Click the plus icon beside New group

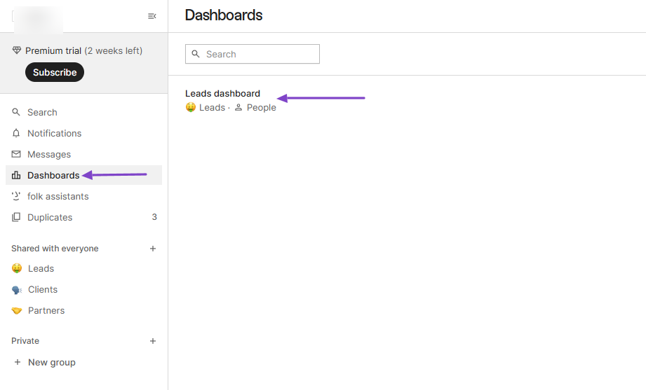pyautogui.click(x=18, y=362)
